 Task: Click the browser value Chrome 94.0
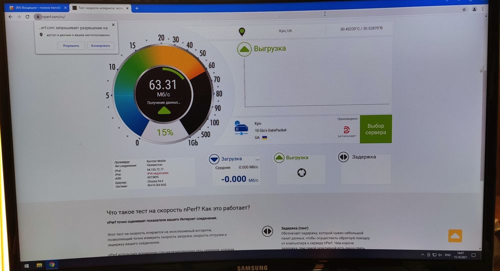point(155,181)
